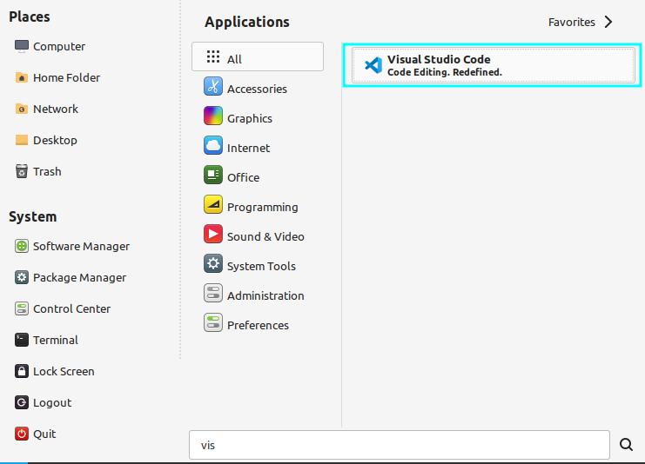Launch Visual Studio Code from search results
The image size is (645, 464).
(493, 65)
